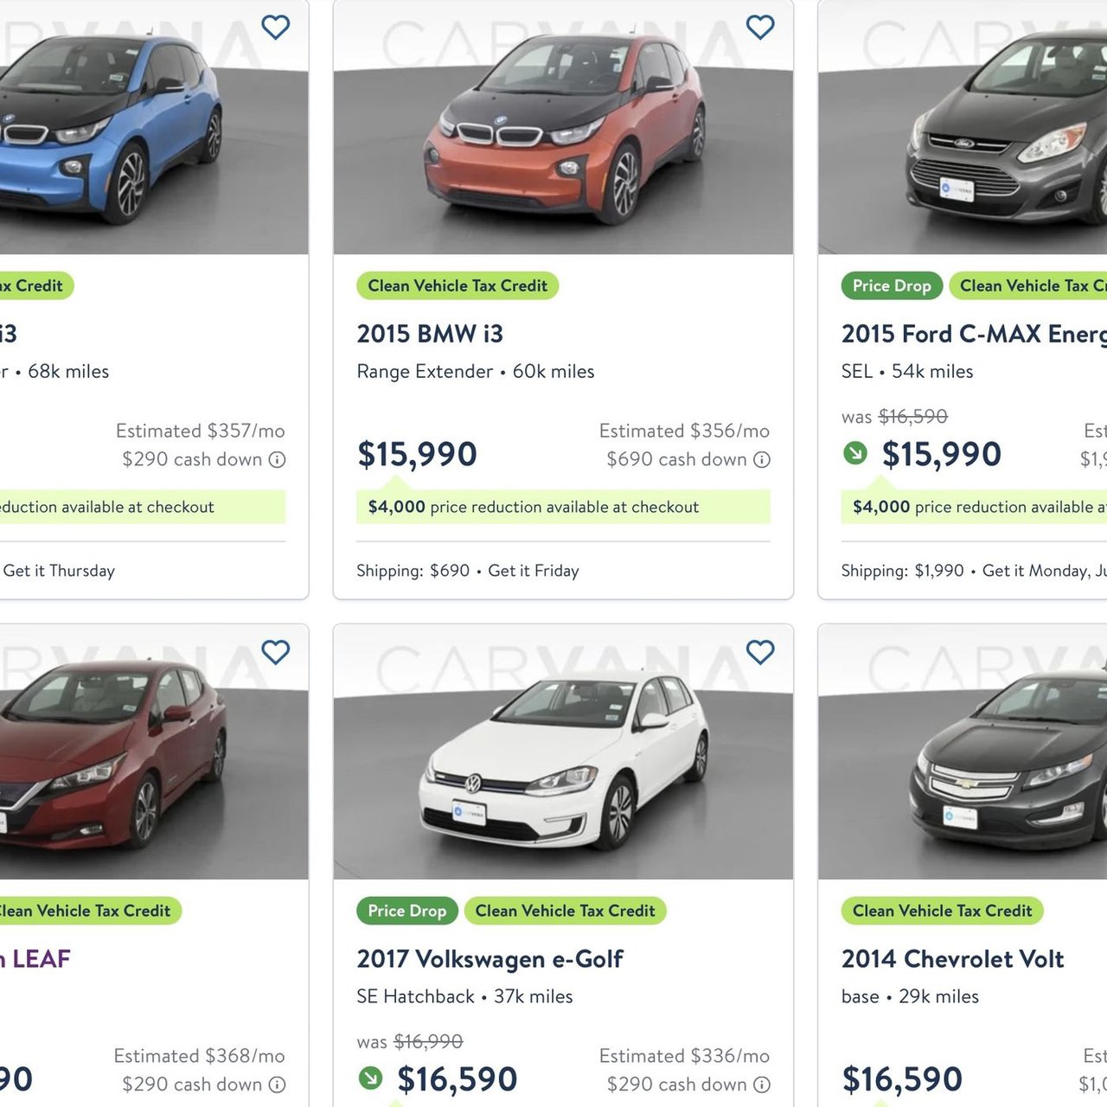1107x1107 pixels.
Task: Open info icon next to $290 cash down on blue i3
Action: (x=277, y=460)
